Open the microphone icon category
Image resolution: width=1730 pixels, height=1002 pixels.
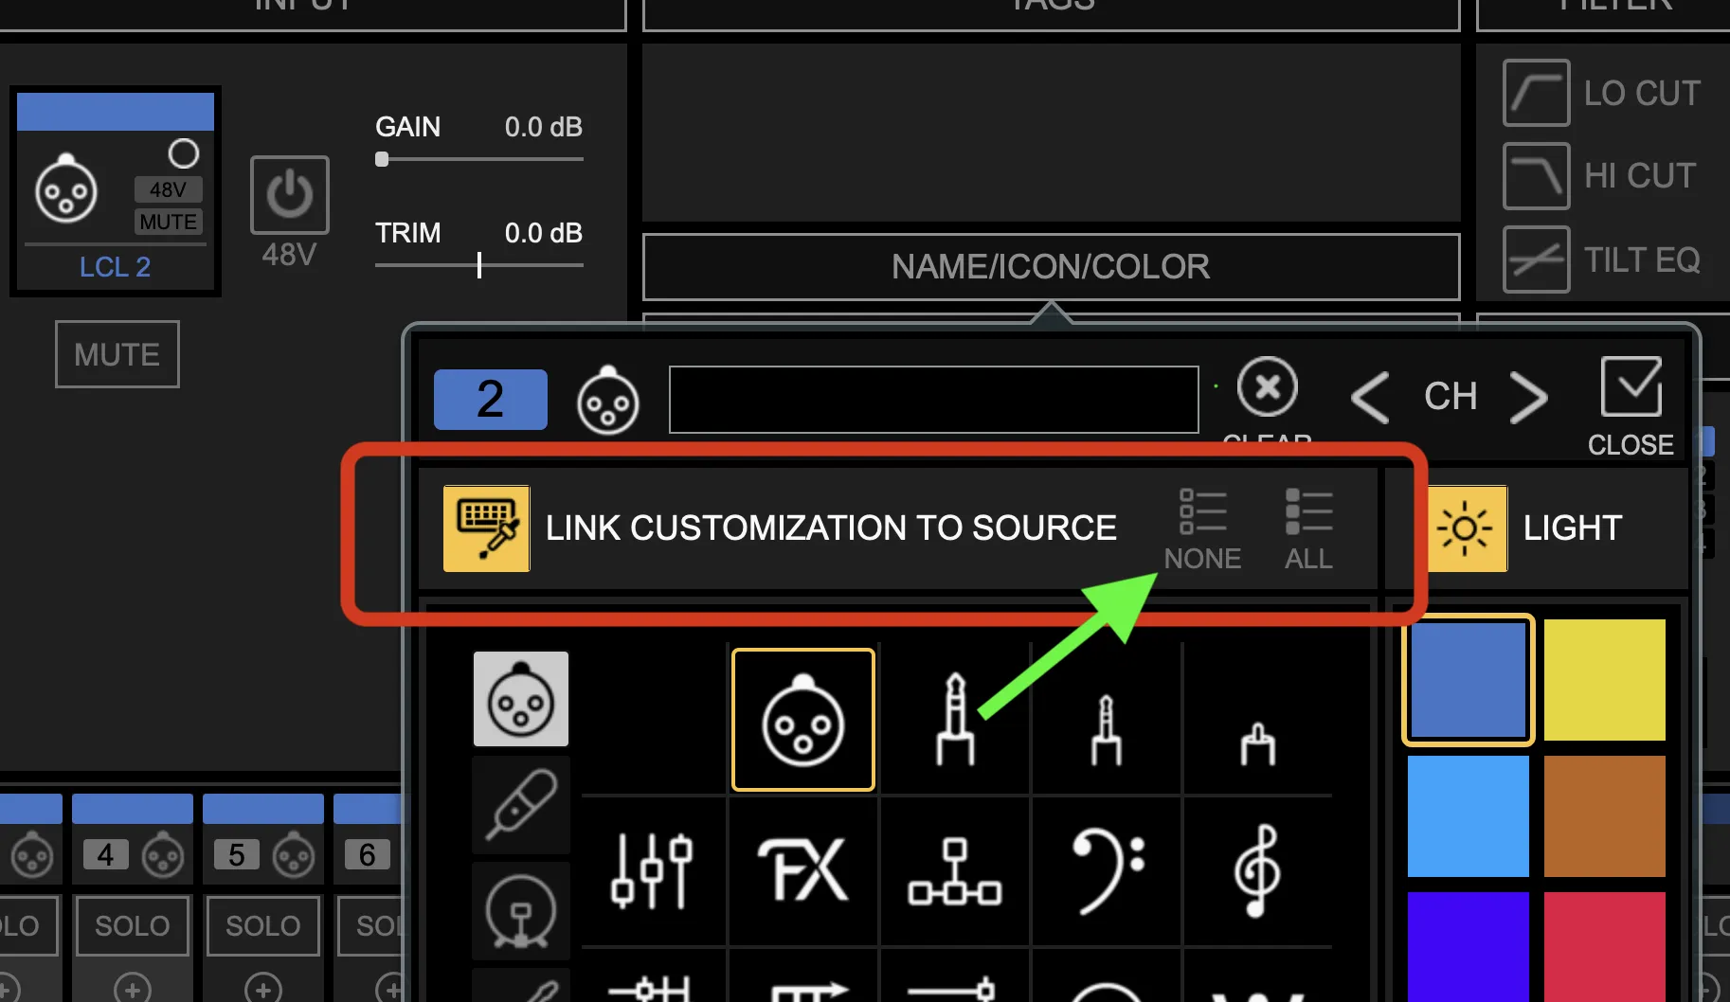[521, 805]
